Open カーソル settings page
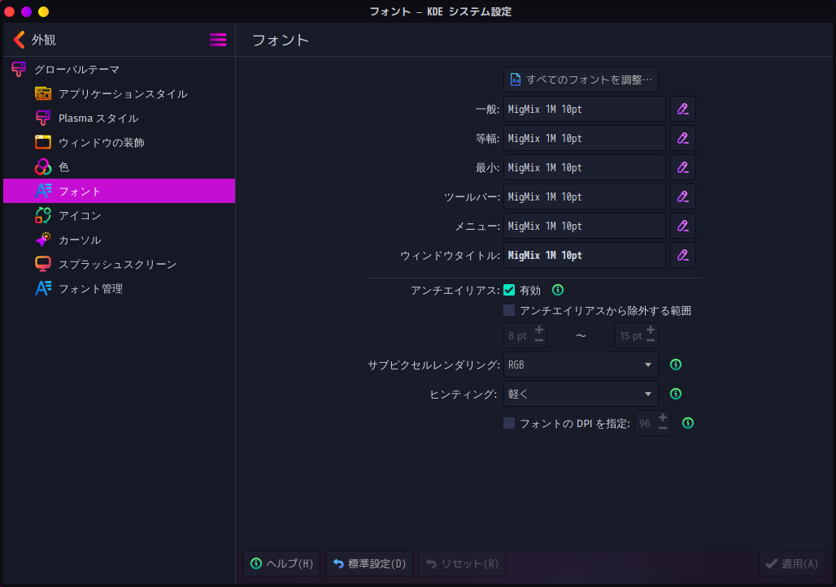The width and height of the screenshot is (836, 587). pos(119,240)
